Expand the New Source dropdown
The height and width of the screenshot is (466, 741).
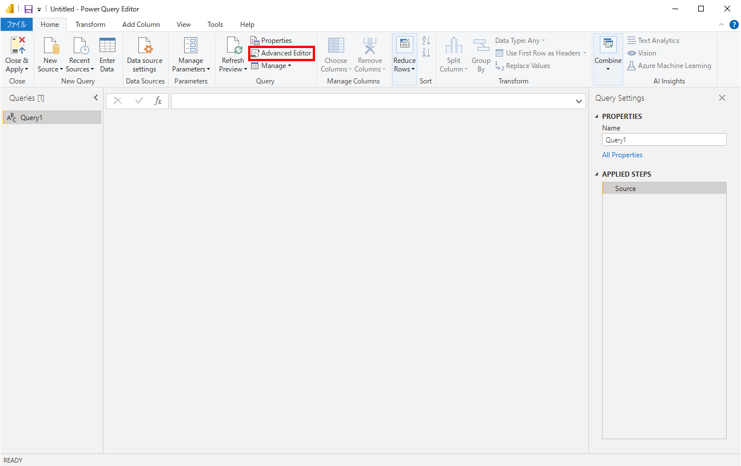(50, 69)
